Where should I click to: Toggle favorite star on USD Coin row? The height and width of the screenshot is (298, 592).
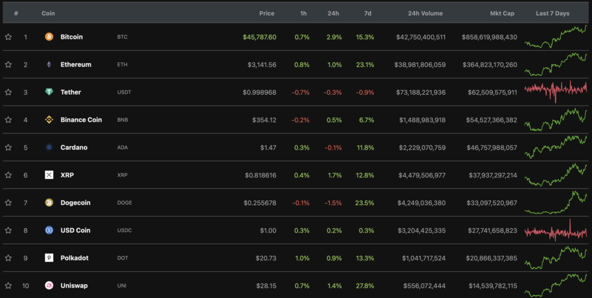coord(8,230)
